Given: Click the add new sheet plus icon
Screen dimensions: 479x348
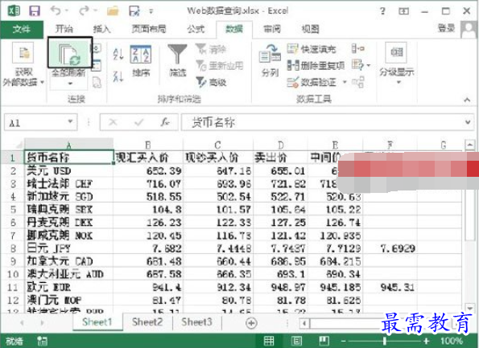Looking at the screenshot, I should (x=251, y=323).
